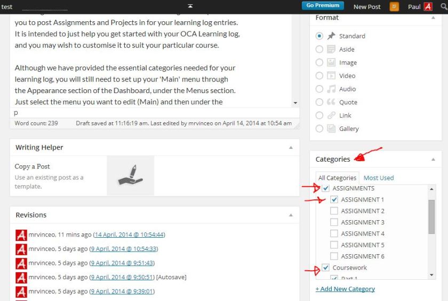This screenshot has width=448, height=301.
Task: Click the Copy a Post pen icon
Action: 130,175
